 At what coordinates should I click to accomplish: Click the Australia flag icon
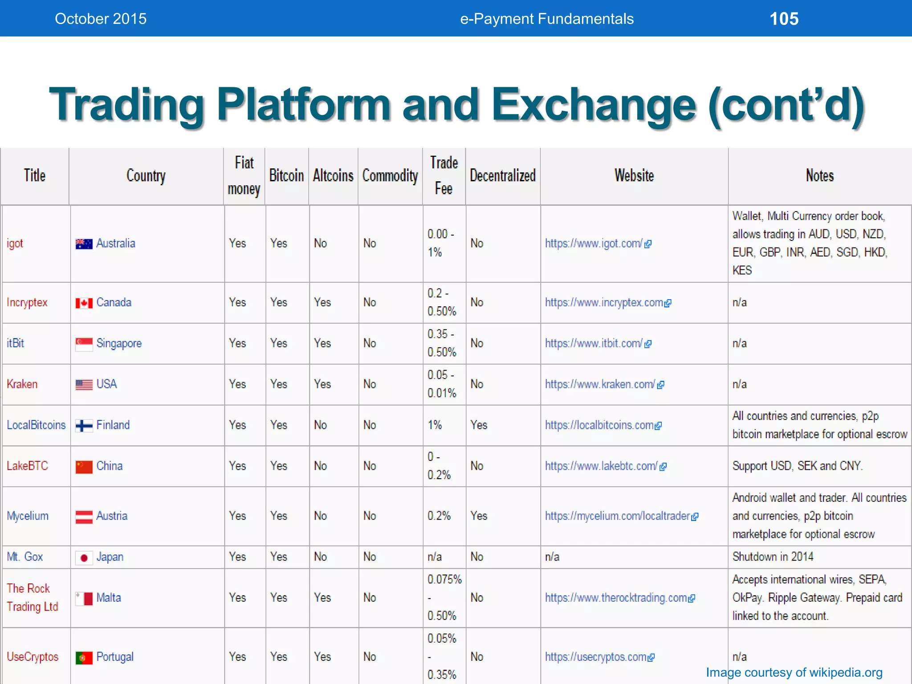84,244
